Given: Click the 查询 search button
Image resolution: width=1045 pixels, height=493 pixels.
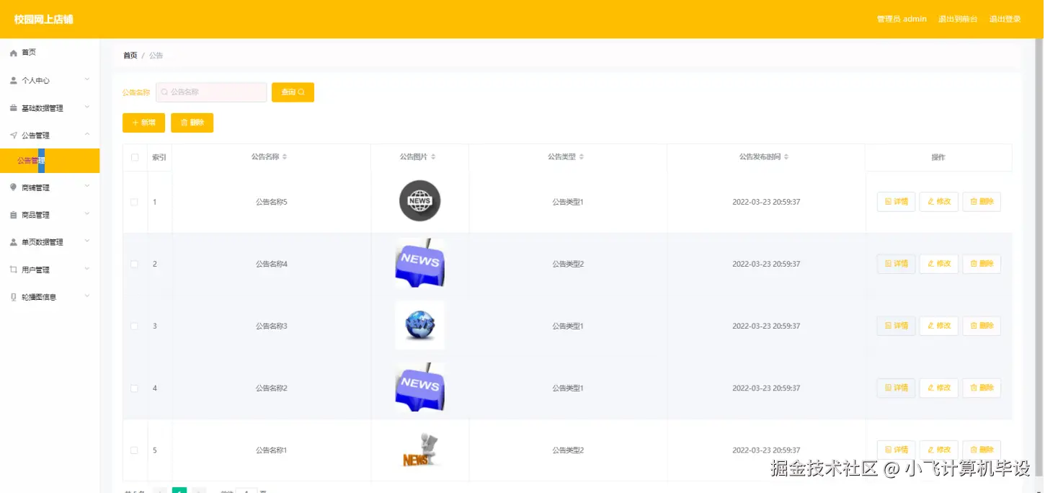Looking at the screenshot, I should coord(293,92).
